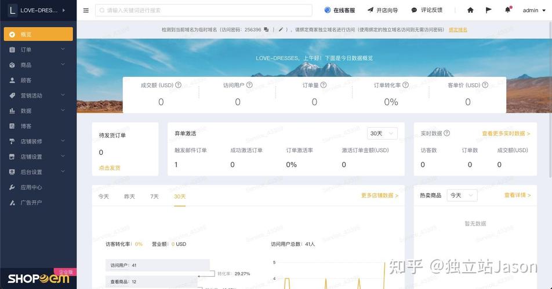
Task: Expand the 营销活动 submenu chevron
Action: pos(63,95)
